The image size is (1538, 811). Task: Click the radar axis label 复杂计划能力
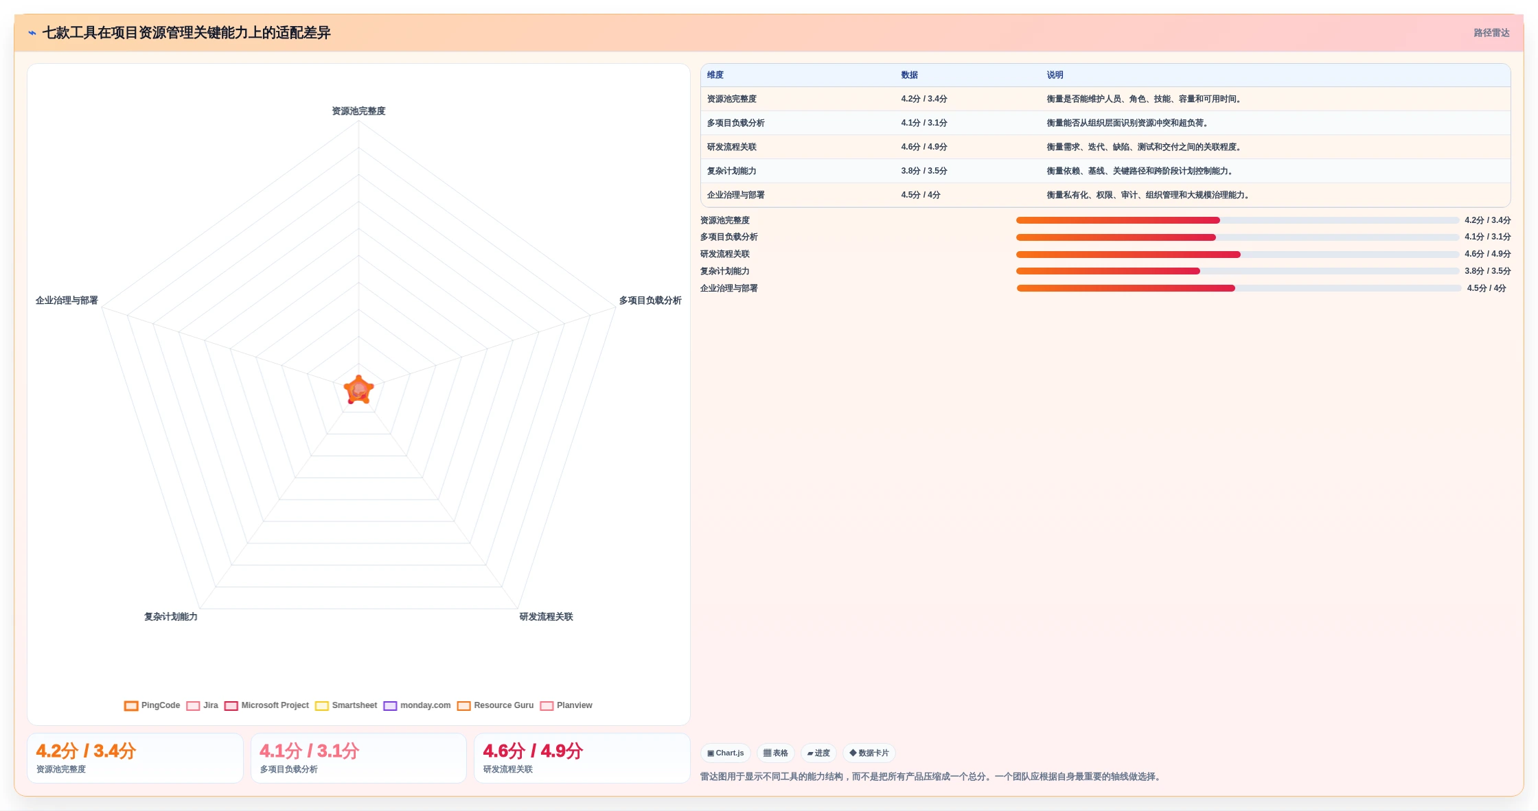pos(171,617)
